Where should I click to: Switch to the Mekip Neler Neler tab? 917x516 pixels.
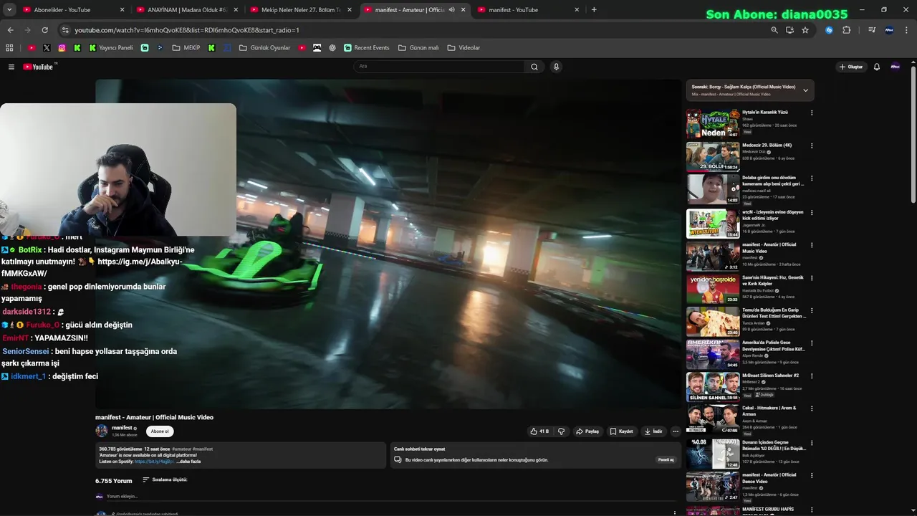(x=300, y=10)
